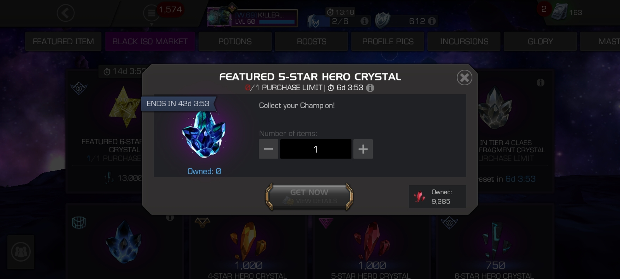Decrease number of items with minus
This screenshot has height=279, width=620.
tap(269, 149)
